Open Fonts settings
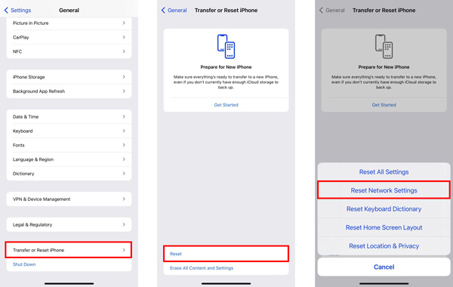The height and width of the screenshot is (287, 453). pos(69,145)
